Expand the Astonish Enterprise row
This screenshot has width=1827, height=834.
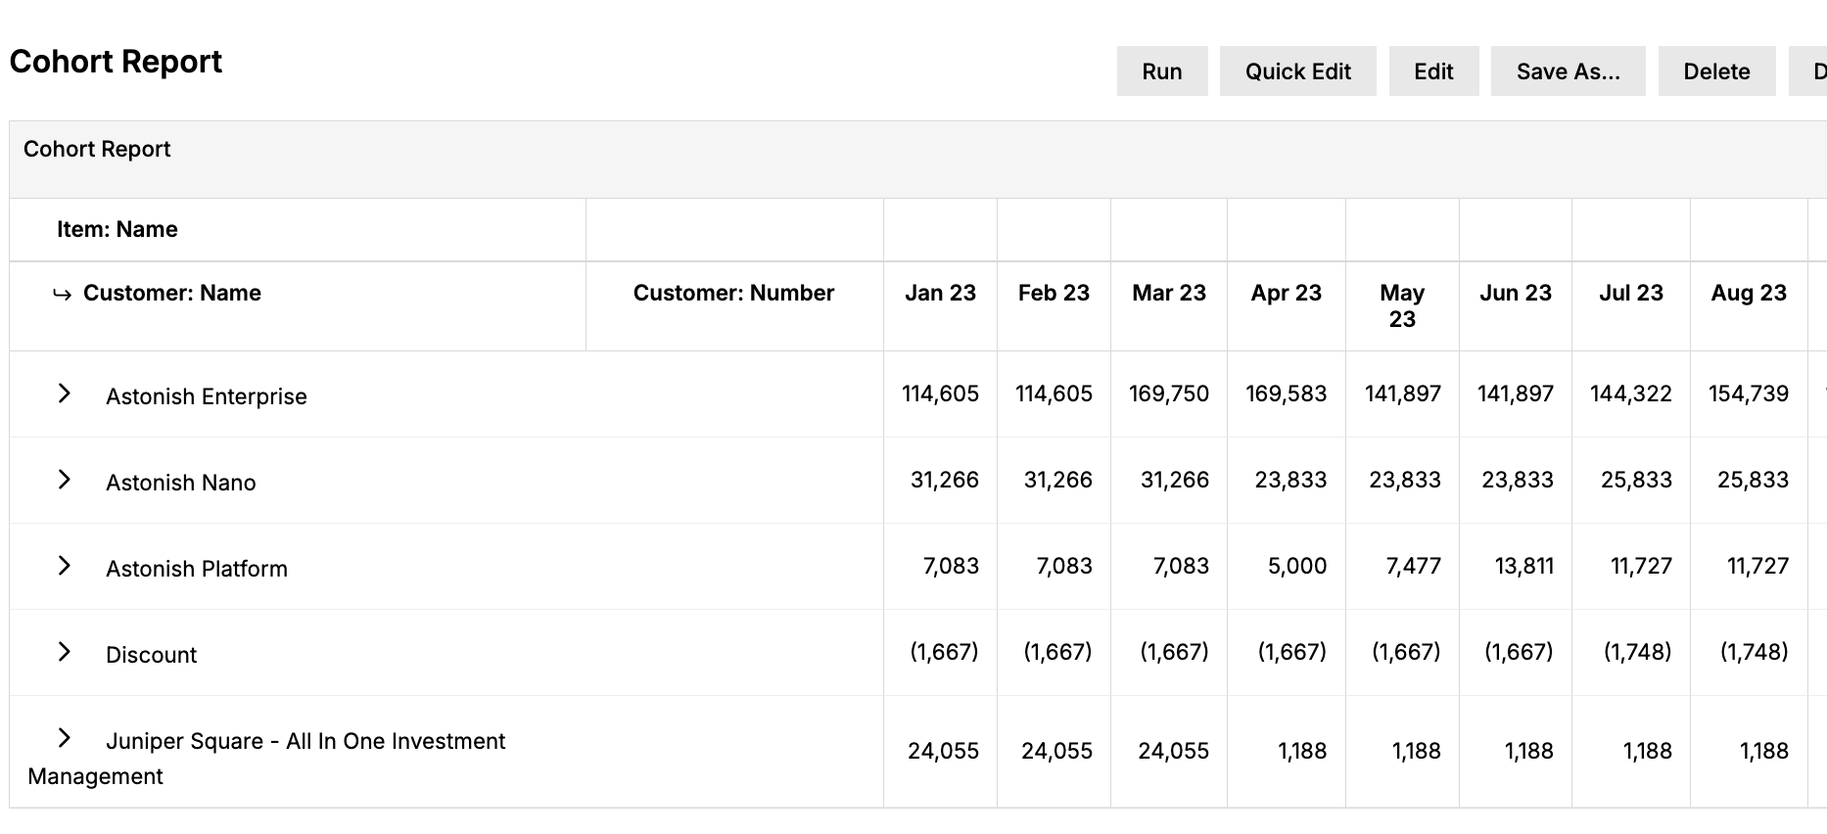(x=65, y=394)
